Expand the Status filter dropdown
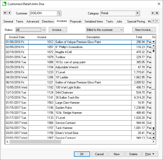Image resolution: width=163 pixels, height=160 pixels. (44, 30)
